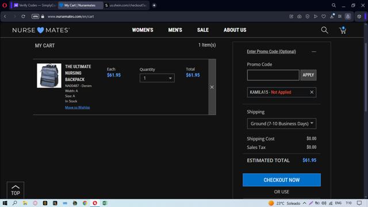Toggle the Opera VPN badge
Screen dimensions: 368x207
(35, 17)
